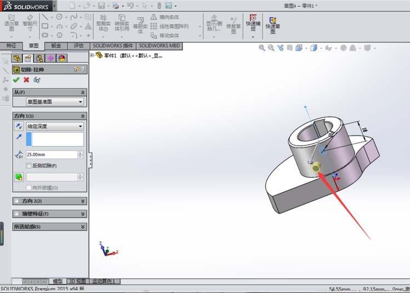The height and width of the screenshot is (293, 410).
Task: Click direction of extrusion selection box
Action: (55, 139)
